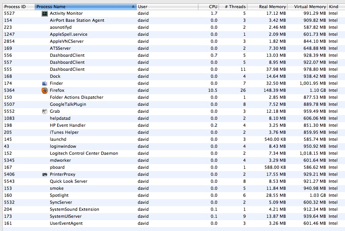Select the AppleSpell.service process
Viewport: 345px width, 231px height.
[x=68, y=34]
